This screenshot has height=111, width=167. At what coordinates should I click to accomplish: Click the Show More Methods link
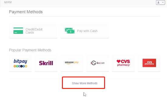[85, 83]
